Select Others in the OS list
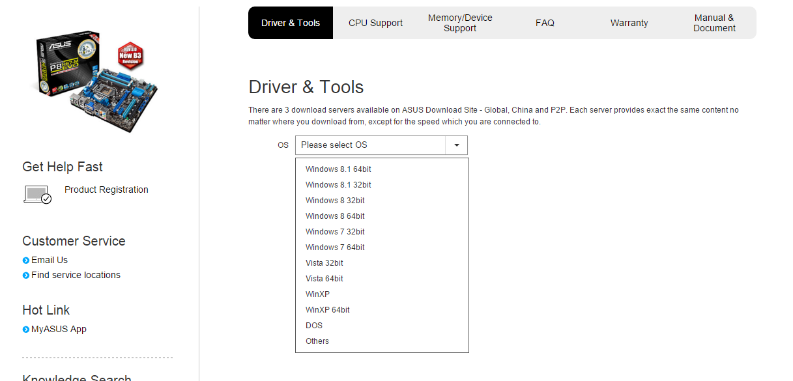The height and width of the screenshot is (381, 793). (x=382, y=341)
